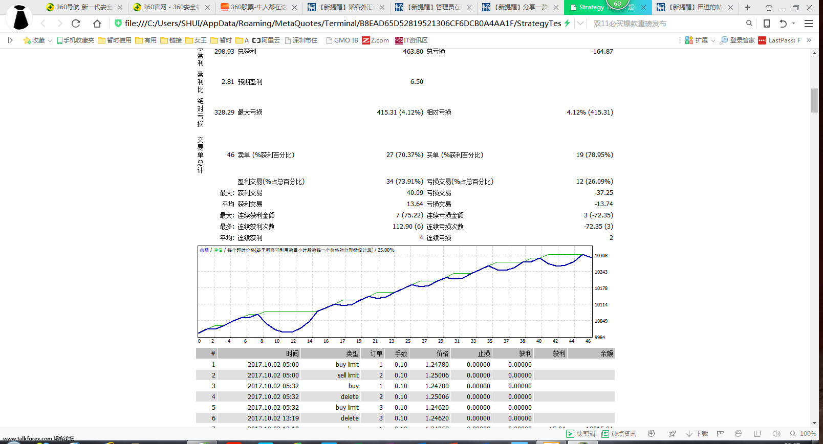This screenshot has width=823, height=444.
Task: Expand more extensions chevron
Action: pos(809,40)
